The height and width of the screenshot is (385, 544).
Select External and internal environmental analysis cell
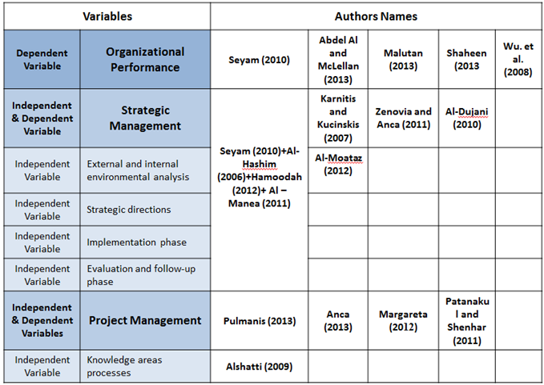[x=145, y=170]
